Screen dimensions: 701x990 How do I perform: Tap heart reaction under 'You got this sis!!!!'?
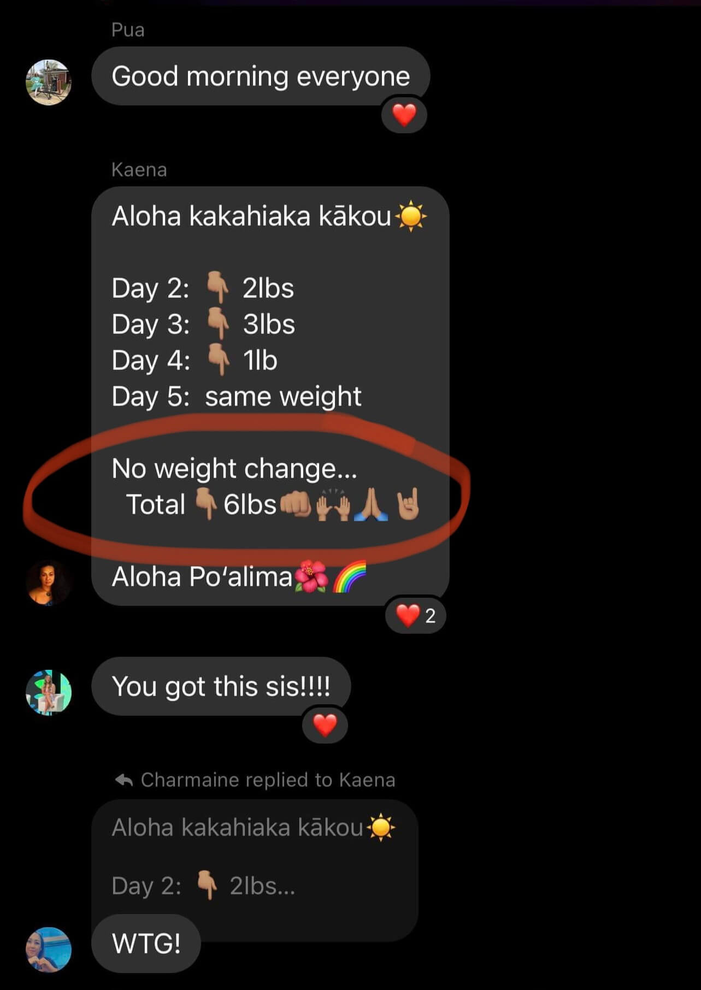click(325, 725)
